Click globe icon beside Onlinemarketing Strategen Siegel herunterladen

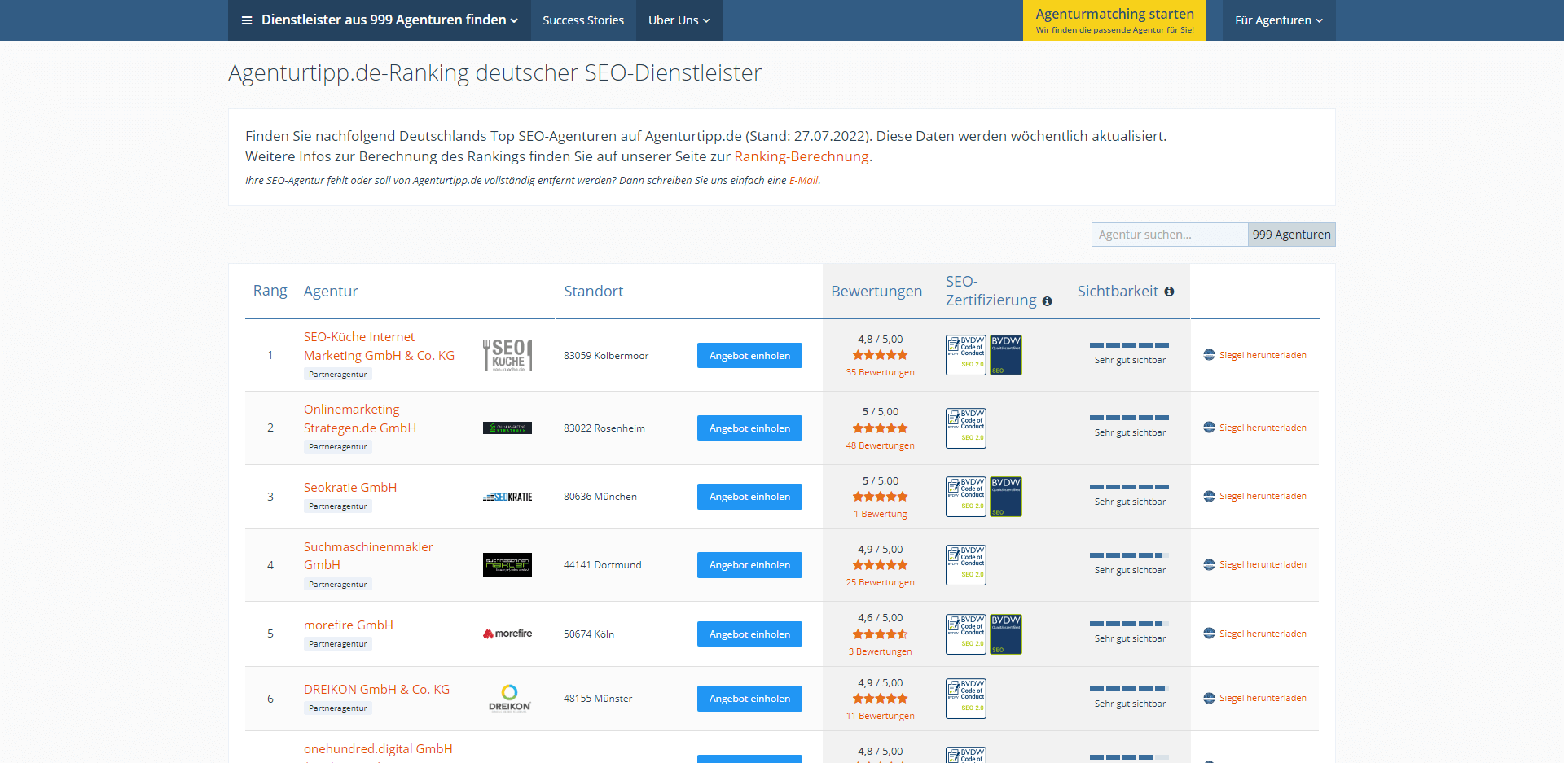1209,428
